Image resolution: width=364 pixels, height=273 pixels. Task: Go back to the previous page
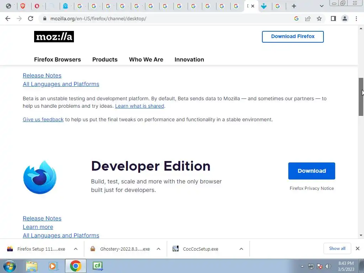8,18
